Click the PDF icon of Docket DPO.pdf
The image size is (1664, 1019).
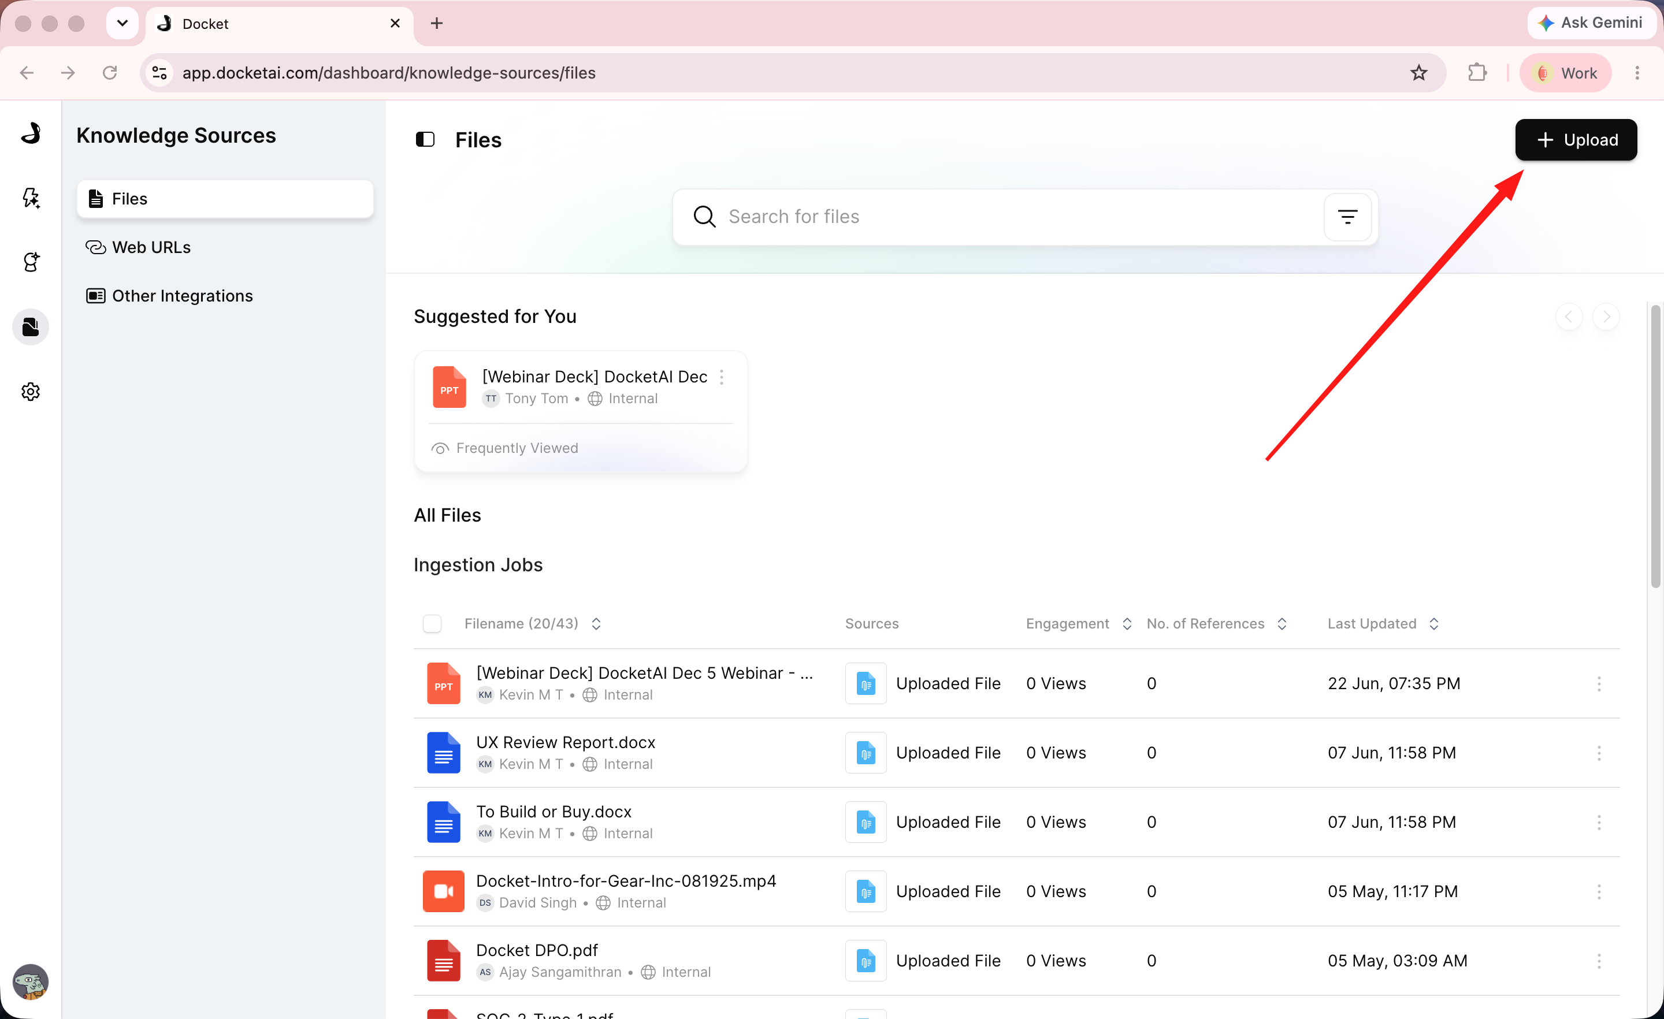point(444,961)
